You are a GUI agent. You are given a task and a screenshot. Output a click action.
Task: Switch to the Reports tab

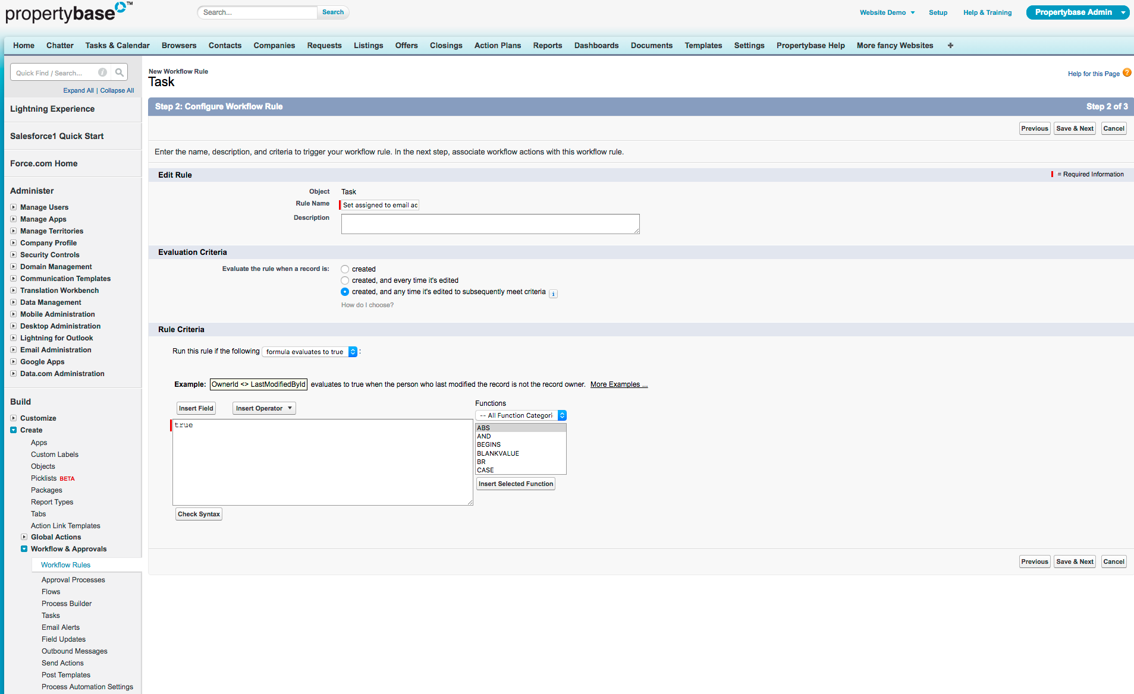(x=548, y=45)
